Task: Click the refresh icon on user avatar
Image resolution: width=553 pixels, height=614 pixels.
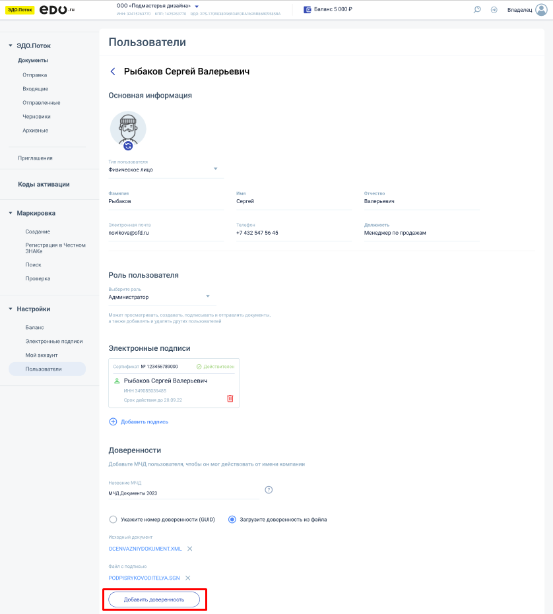Action: tap(128, 146)
